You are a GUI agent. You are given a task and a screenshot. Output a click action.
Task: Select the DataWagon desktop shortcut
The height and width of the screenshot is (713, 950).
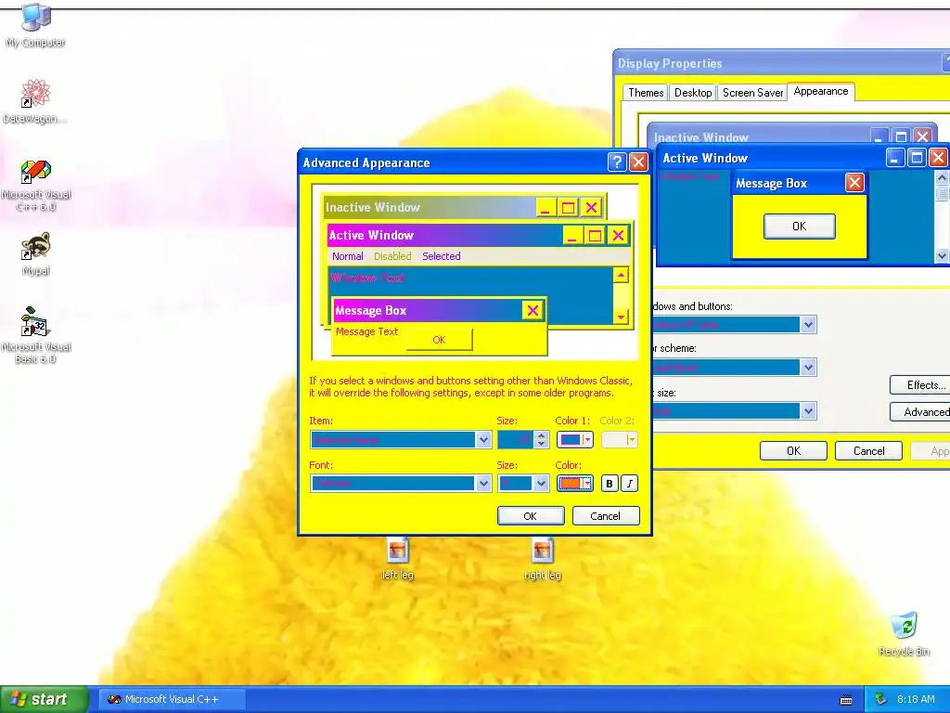[x=35, y=101]
